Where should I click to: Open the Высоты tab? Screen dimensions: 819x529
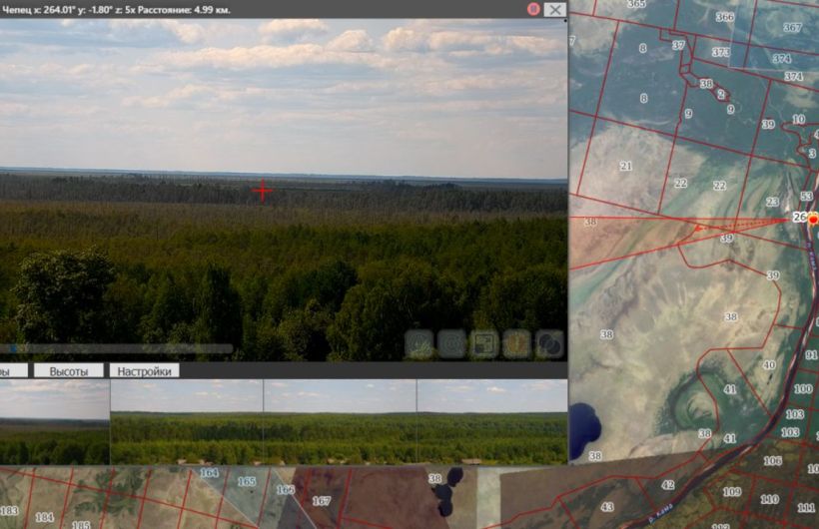coord(69,371)
